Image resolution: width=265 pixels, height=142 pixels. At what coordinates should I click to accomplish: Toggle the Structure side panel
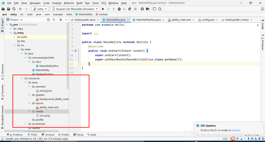(x=2, y=72)
